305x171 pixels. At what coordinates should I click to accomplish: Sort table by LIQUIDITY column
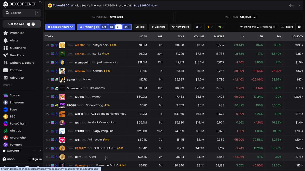(x=297, y=37)
